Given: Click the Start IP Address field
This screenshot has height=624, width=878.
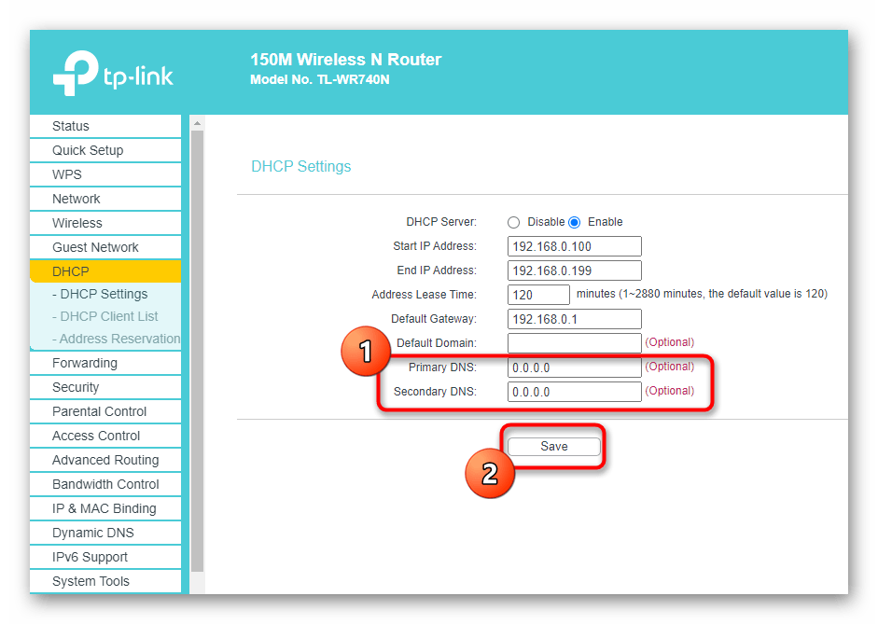Looking at the screenshot, I should click(575, 246).
